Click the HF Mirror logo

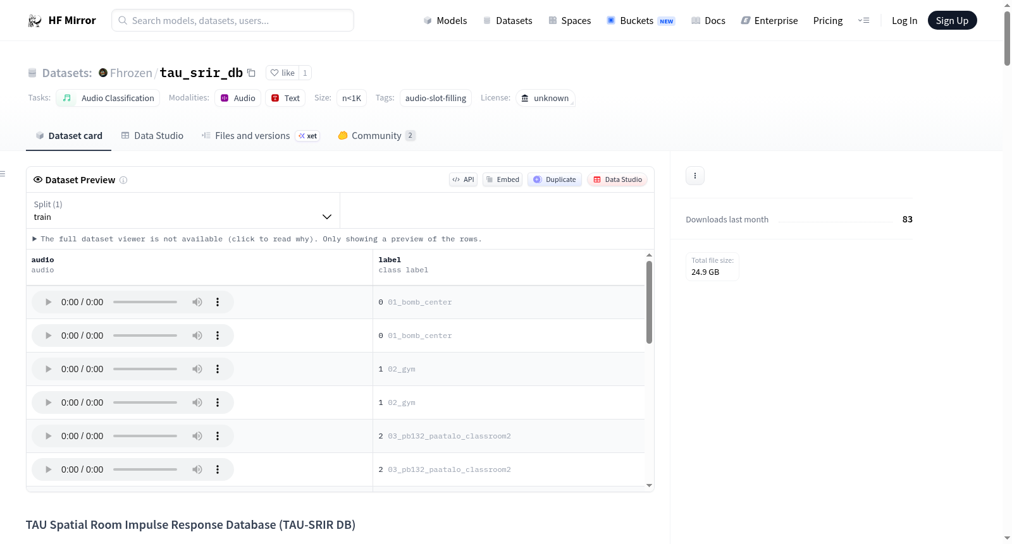(x=61, y=20)
